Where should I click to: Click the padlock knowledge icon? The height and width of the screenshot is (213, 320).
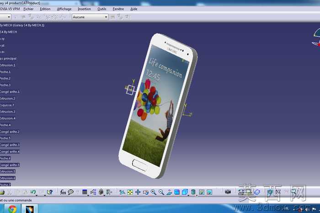[x=101, y=192]
